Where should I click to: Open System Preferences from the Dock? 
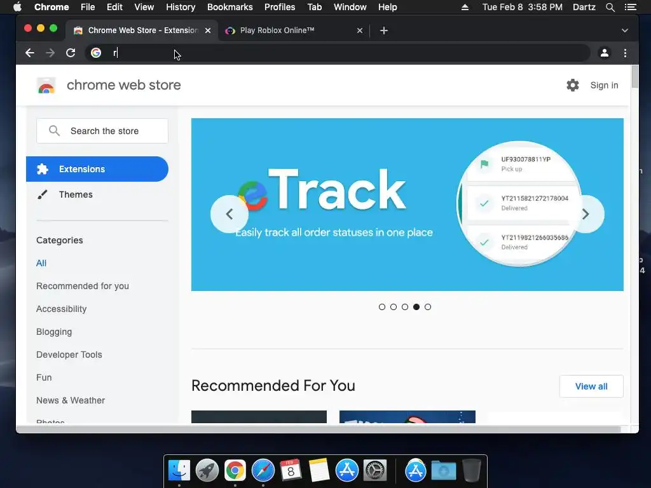pos(375,471)
